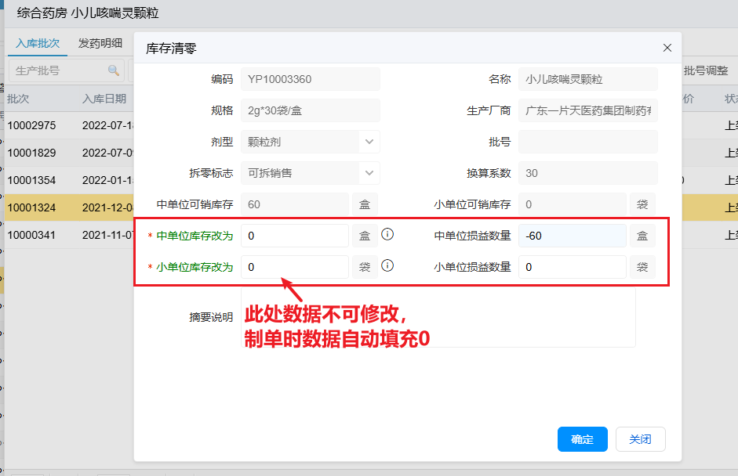This screenshot has width=738, height=476.
Task: Click info icon beside 小单位库存改为 field
Action: point(387,266)
